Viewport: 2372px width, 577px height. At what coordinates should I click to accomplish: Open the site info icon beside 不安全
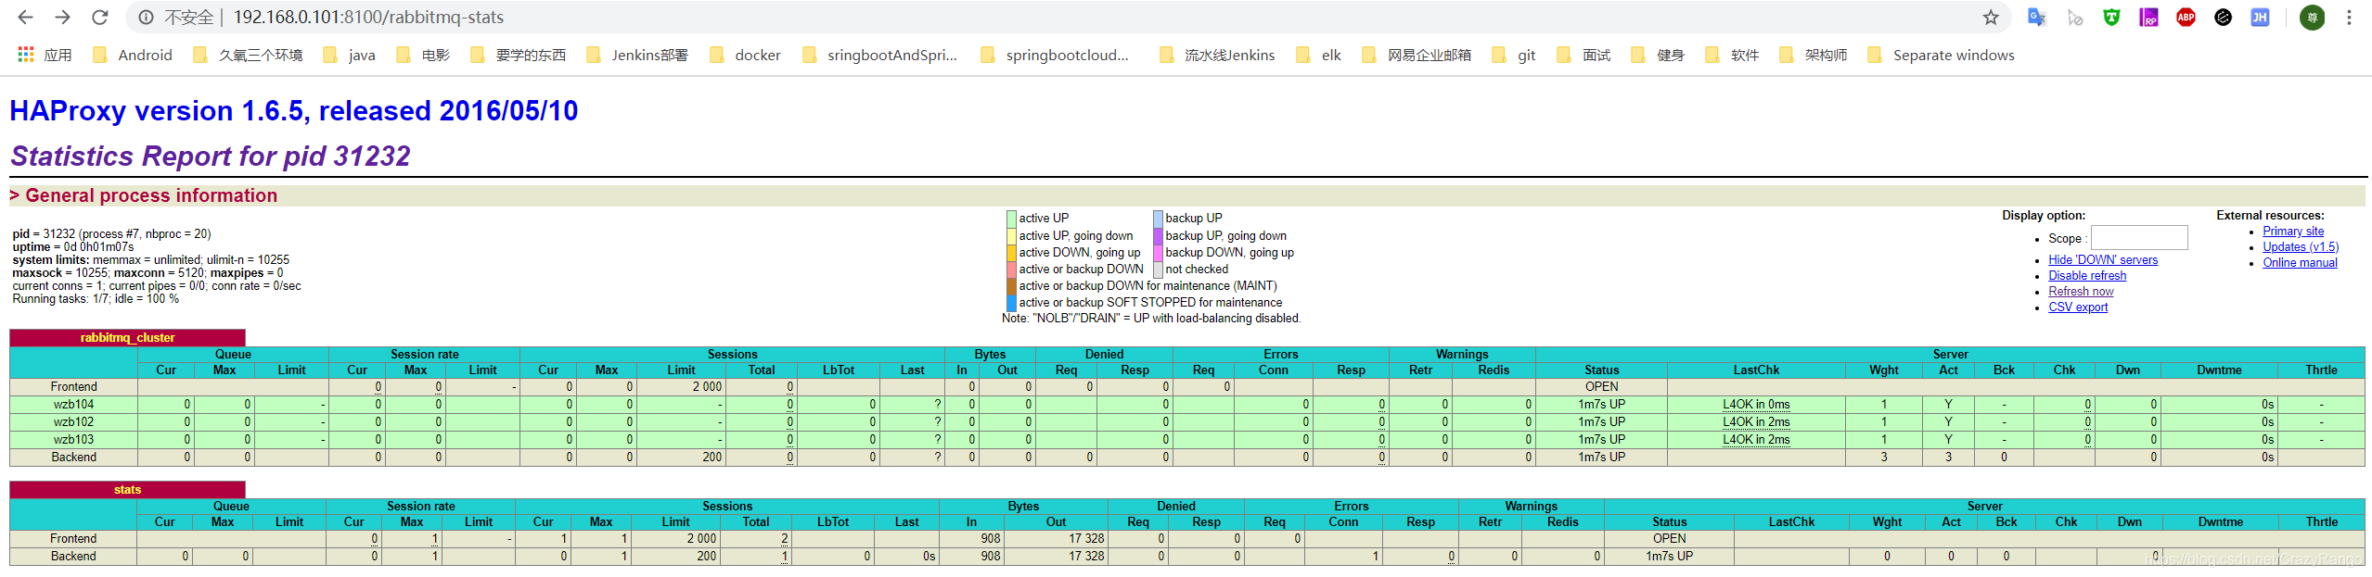146,17
